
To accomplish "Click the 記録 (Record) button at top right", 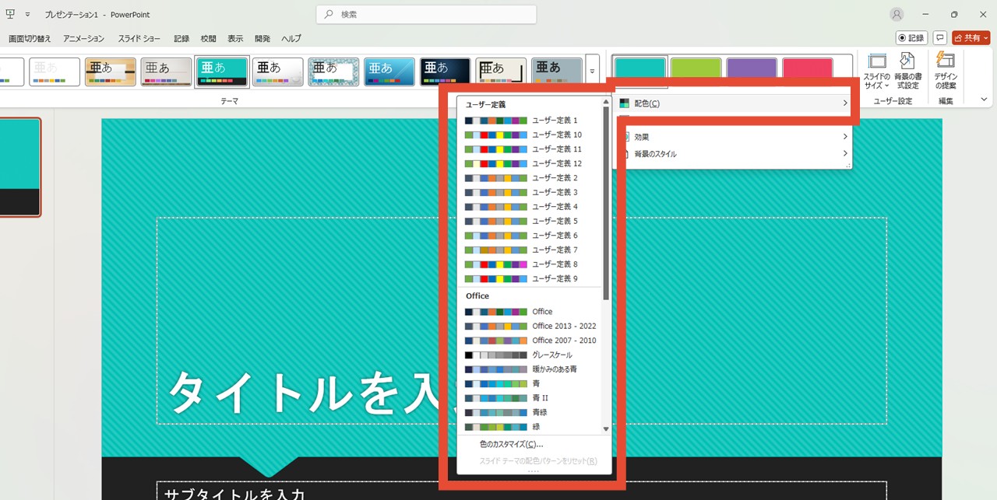I will pos(911,37).
